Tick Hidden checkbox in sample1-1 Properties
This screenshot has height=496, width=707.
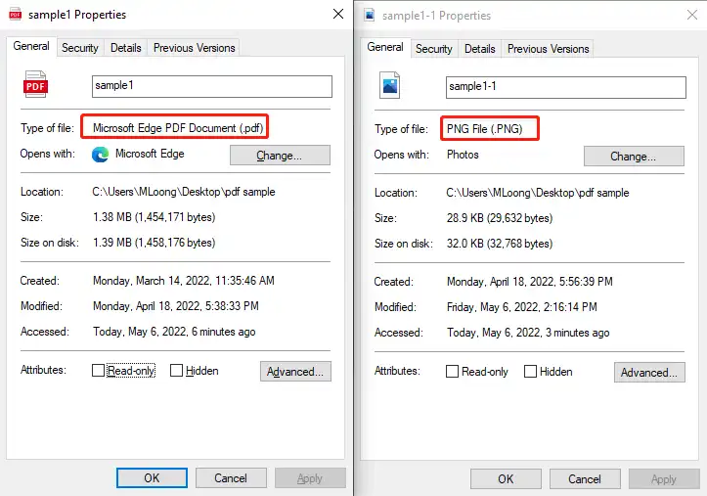pos(531,372)
